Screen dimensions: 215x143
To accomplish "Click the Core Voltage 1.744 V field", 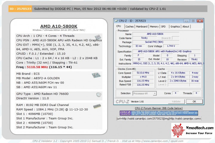I will 171,46.
